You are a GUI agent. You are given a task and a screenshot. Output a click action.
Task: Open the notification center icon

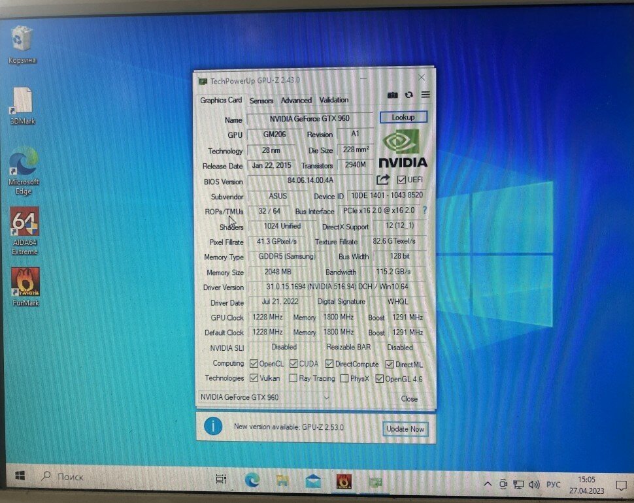[x=621, y=485]
